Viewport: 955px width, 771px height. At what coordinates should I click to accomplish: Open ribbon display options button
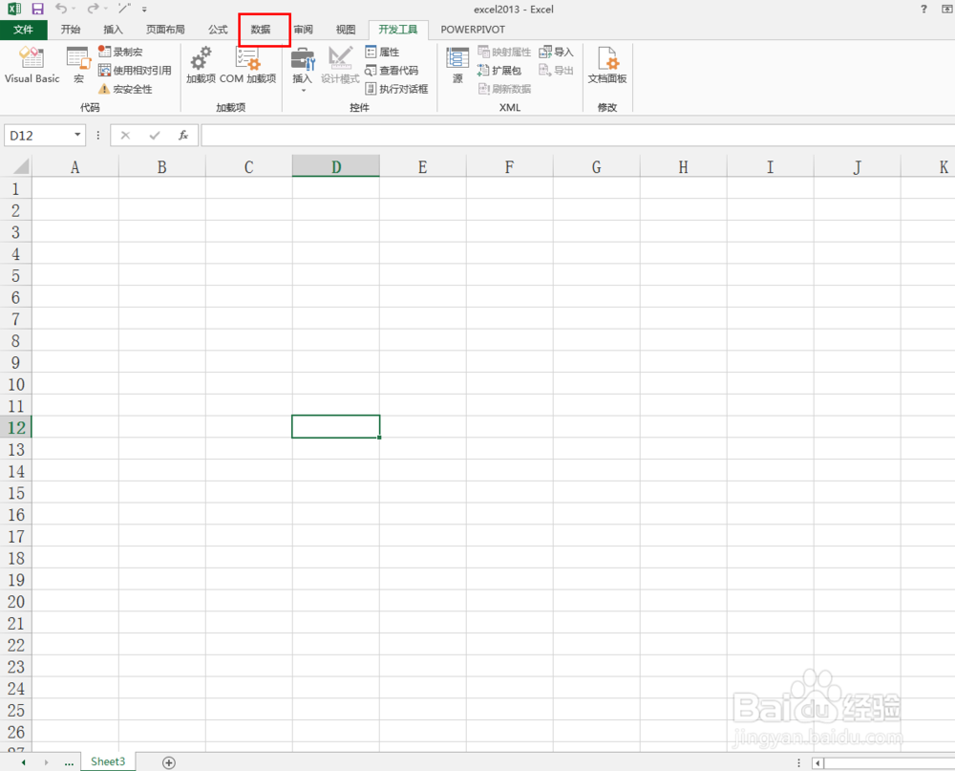945,9
